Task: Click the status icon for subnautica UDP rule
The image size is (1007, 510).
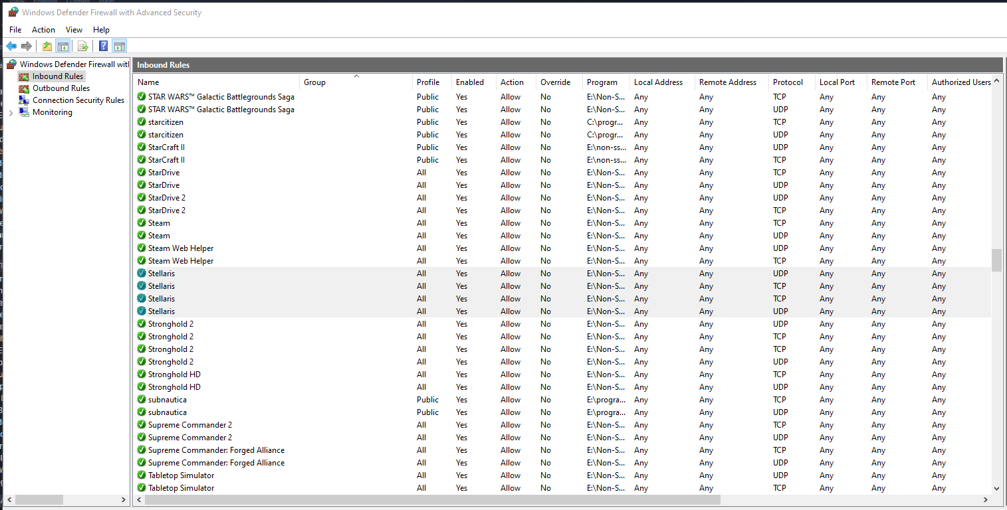Action: coord(142,412)
